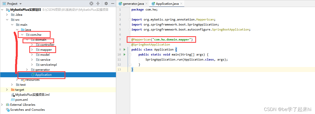This screenshot has width=315, height=114.
Task: Select the model package
Action: coord(45,55)
